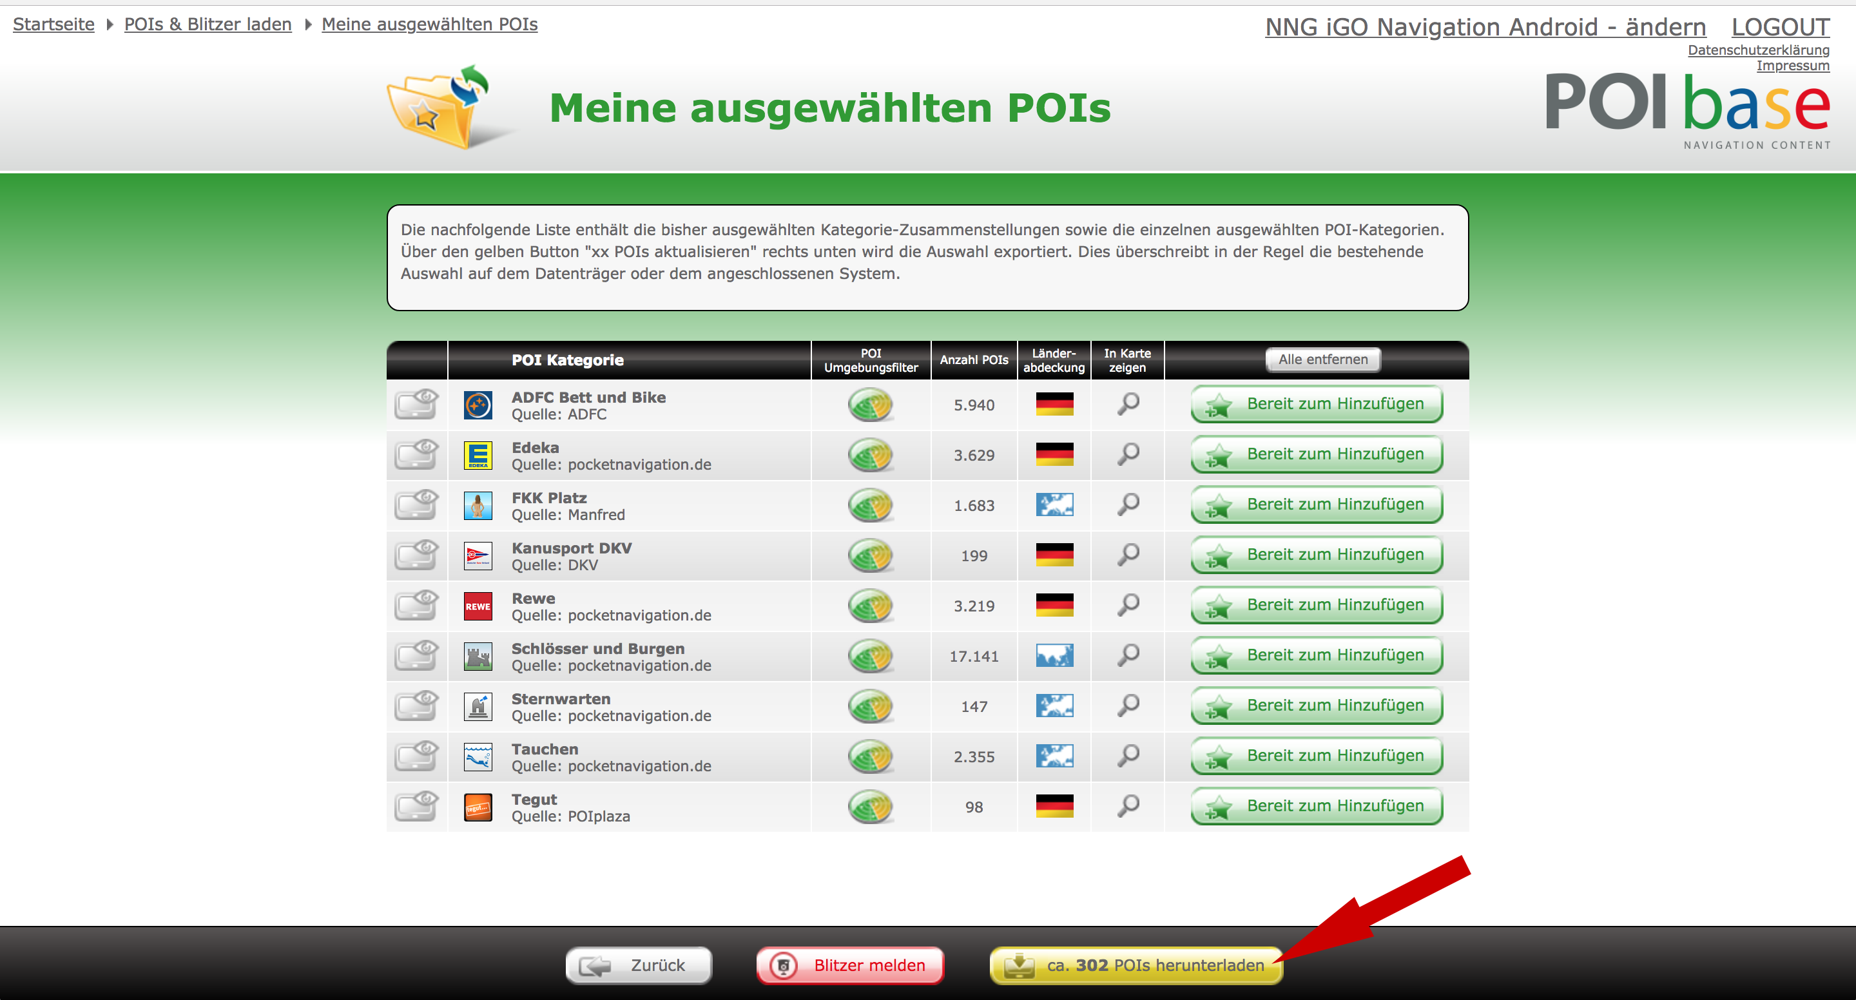Open the radar filter icon for Tauchen
1856x1000 pixels.
click(871, 756)
